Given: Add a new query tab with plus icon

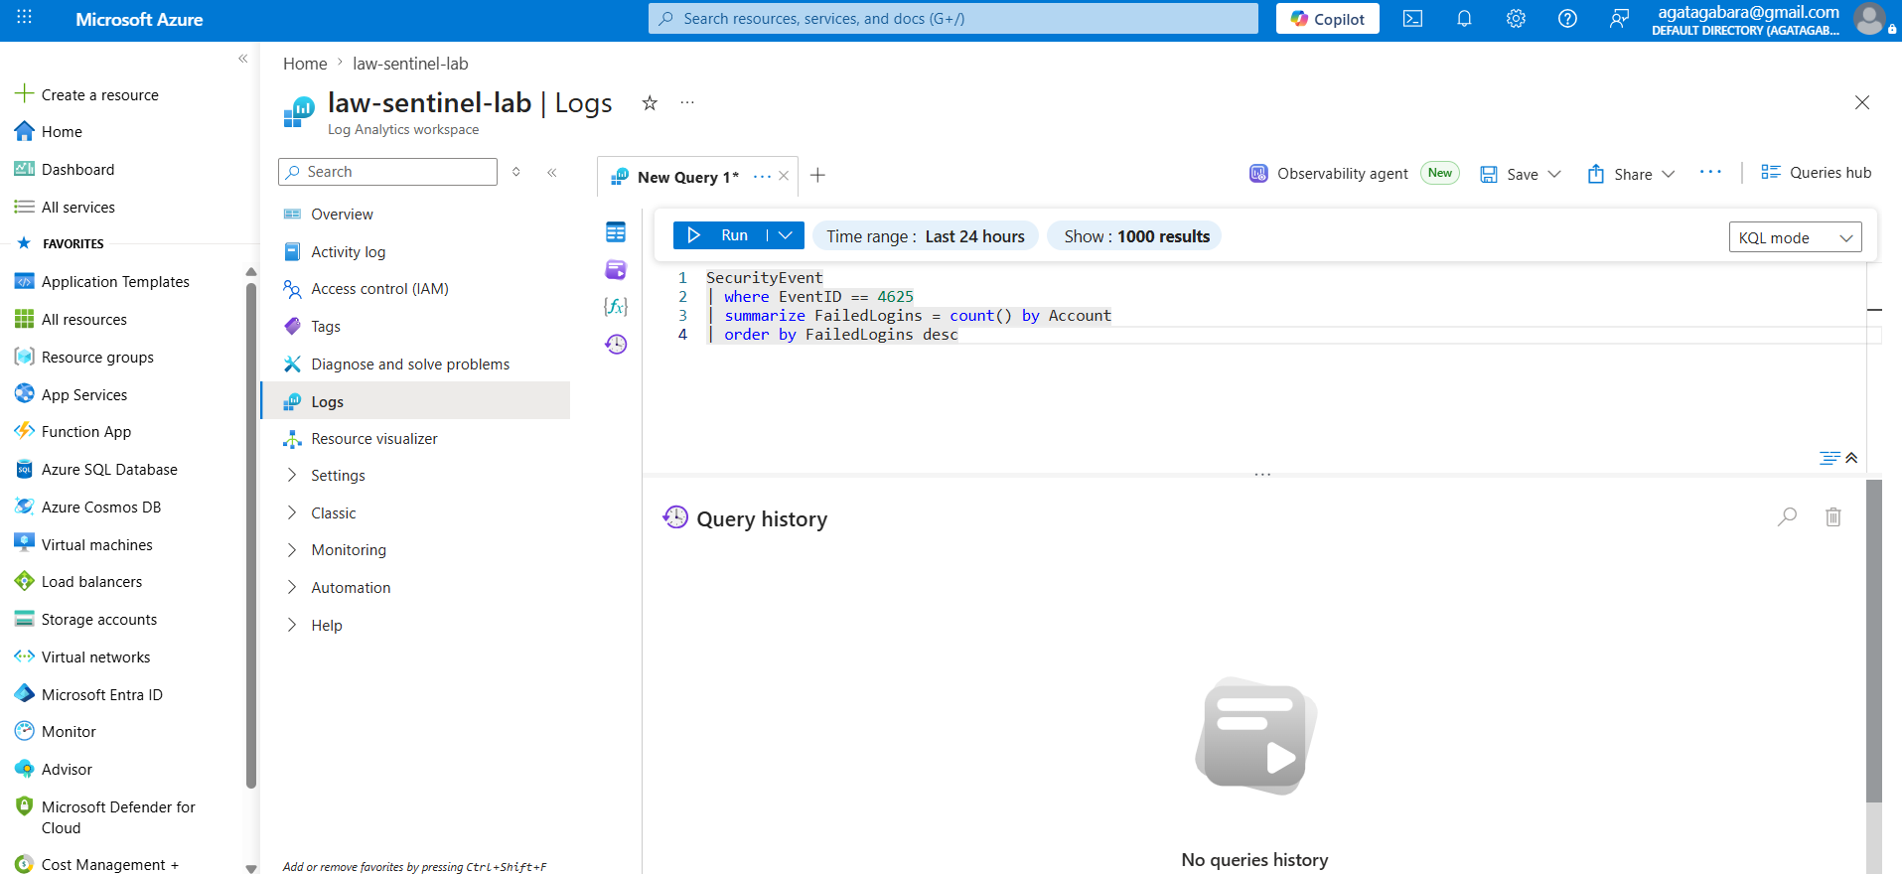Looking at the screenshot, I should (817, 176).
